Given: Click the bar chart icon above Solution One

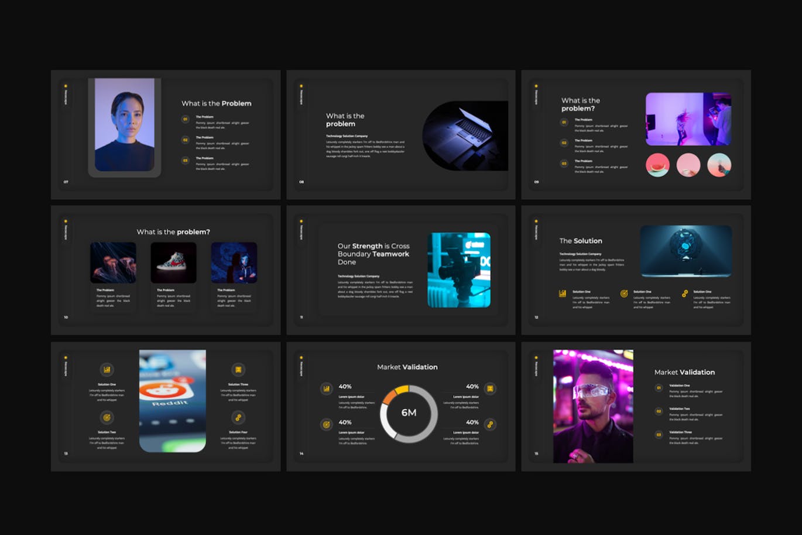Looking at the screenshot, I should pos(107,370).
